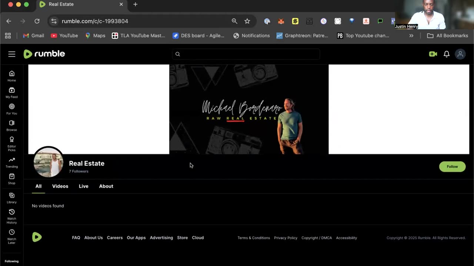Image resolution: width=474 pixels, height=266 pixels.
Task: Click the Michael Bordenaro channel banner
Action: [249, 109]
